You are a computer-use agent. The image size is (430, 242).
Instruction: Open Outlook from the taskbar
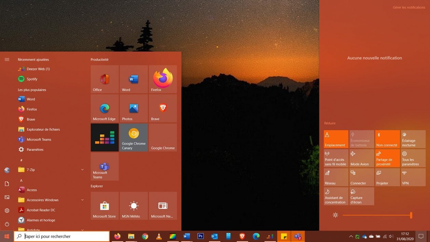pos(214,236)
